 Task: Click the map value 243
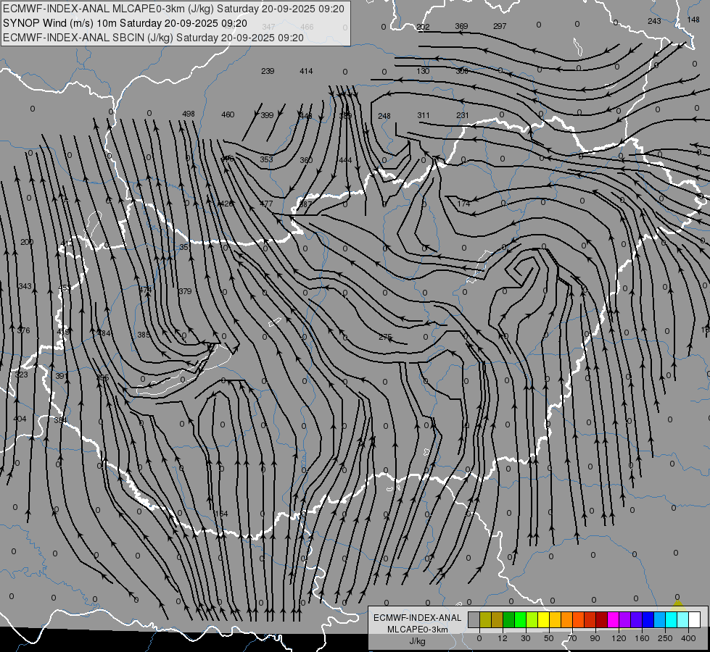pos(654,21)
